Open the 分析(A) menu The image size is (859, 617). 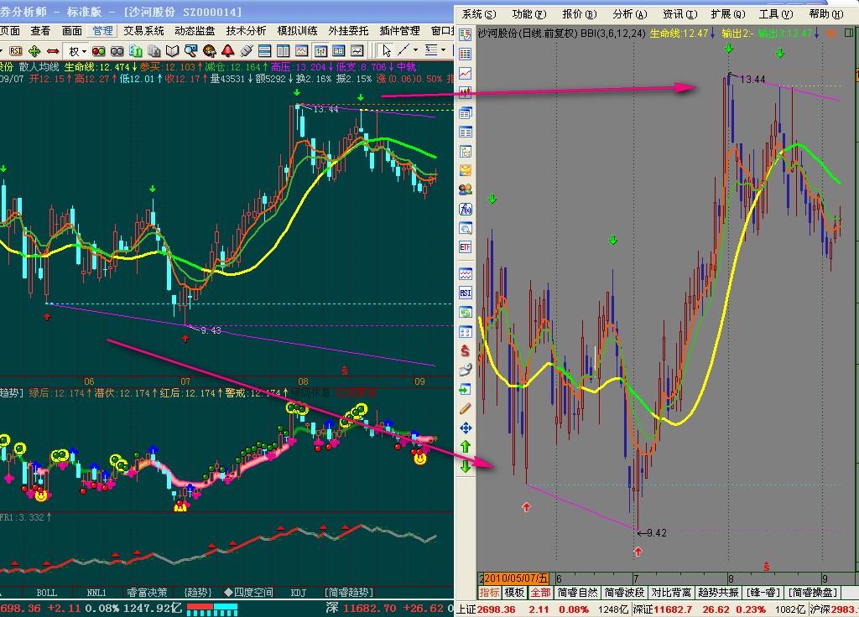click(629, 14)
